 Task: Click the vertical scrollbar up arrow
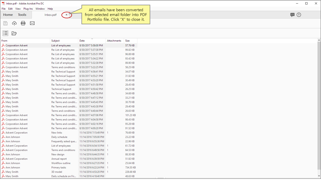319,40
